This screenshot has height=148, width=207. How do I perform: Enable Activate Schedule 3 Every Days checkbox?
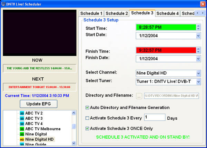coord(87,118)
